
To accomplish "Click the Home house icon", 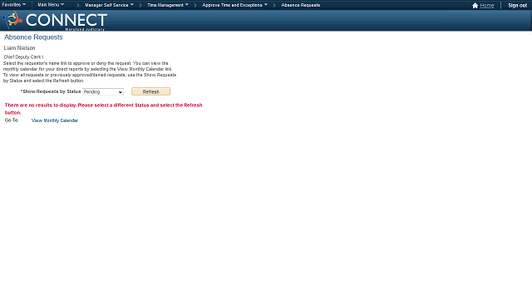I will click(475, 6).
